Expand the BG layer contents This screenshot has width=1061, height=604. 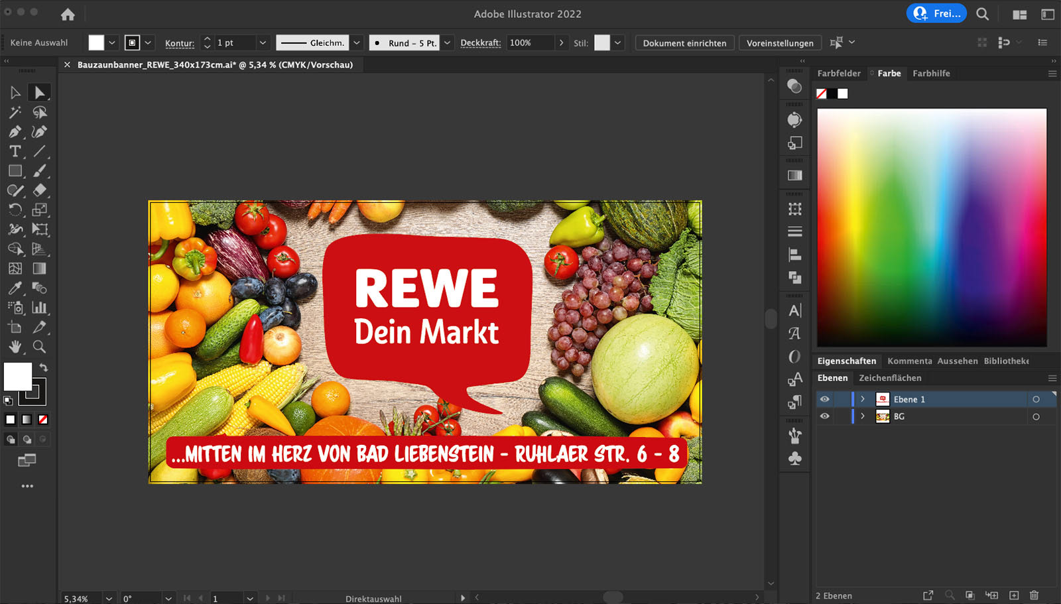coord(863,416)
